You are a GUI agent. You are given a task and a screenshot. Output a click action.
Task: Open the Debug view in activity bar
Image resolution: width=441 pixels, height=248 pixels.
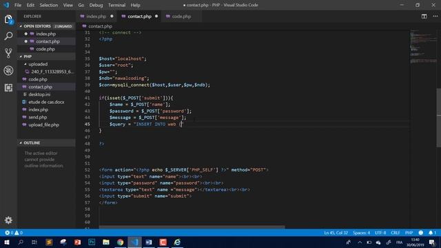8,70
